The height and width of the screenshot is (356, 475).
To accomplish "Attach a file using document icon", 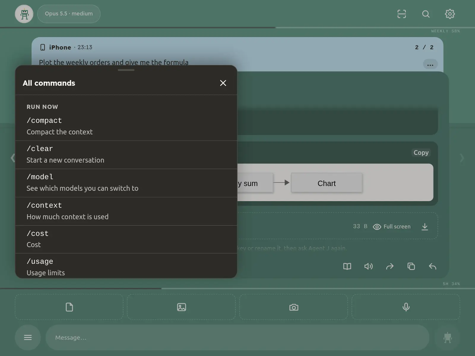I will [x=69, y=307].
